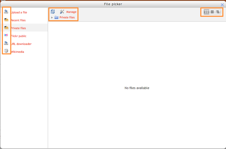Click the File picker title text
This screenshot has width=226, height=149.
pos(113,4)
